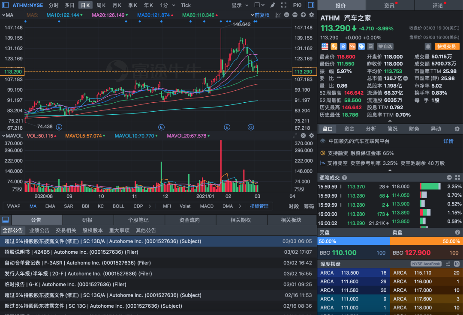This screenshot has width=463, height=315.
Task: Open the 1分 minute interval dropdown
Action: pos(168,5)
